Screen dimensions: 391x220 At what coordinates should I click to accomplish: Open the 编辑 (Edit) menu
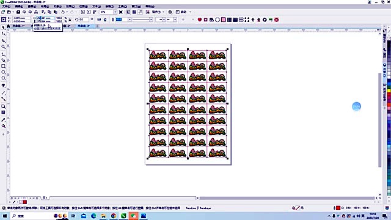[19, 6]
